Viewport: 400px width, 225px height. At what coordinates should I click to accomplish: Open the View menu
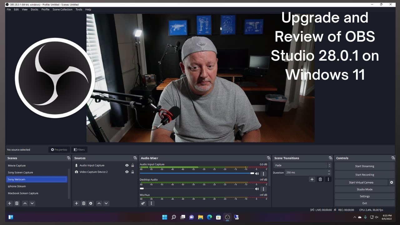tap(25, 9)
